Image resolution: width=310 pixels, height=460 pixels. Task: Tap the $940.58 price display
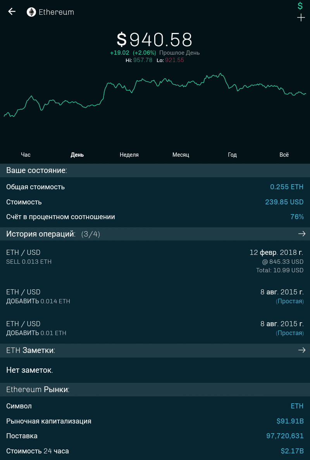point(155,40)
